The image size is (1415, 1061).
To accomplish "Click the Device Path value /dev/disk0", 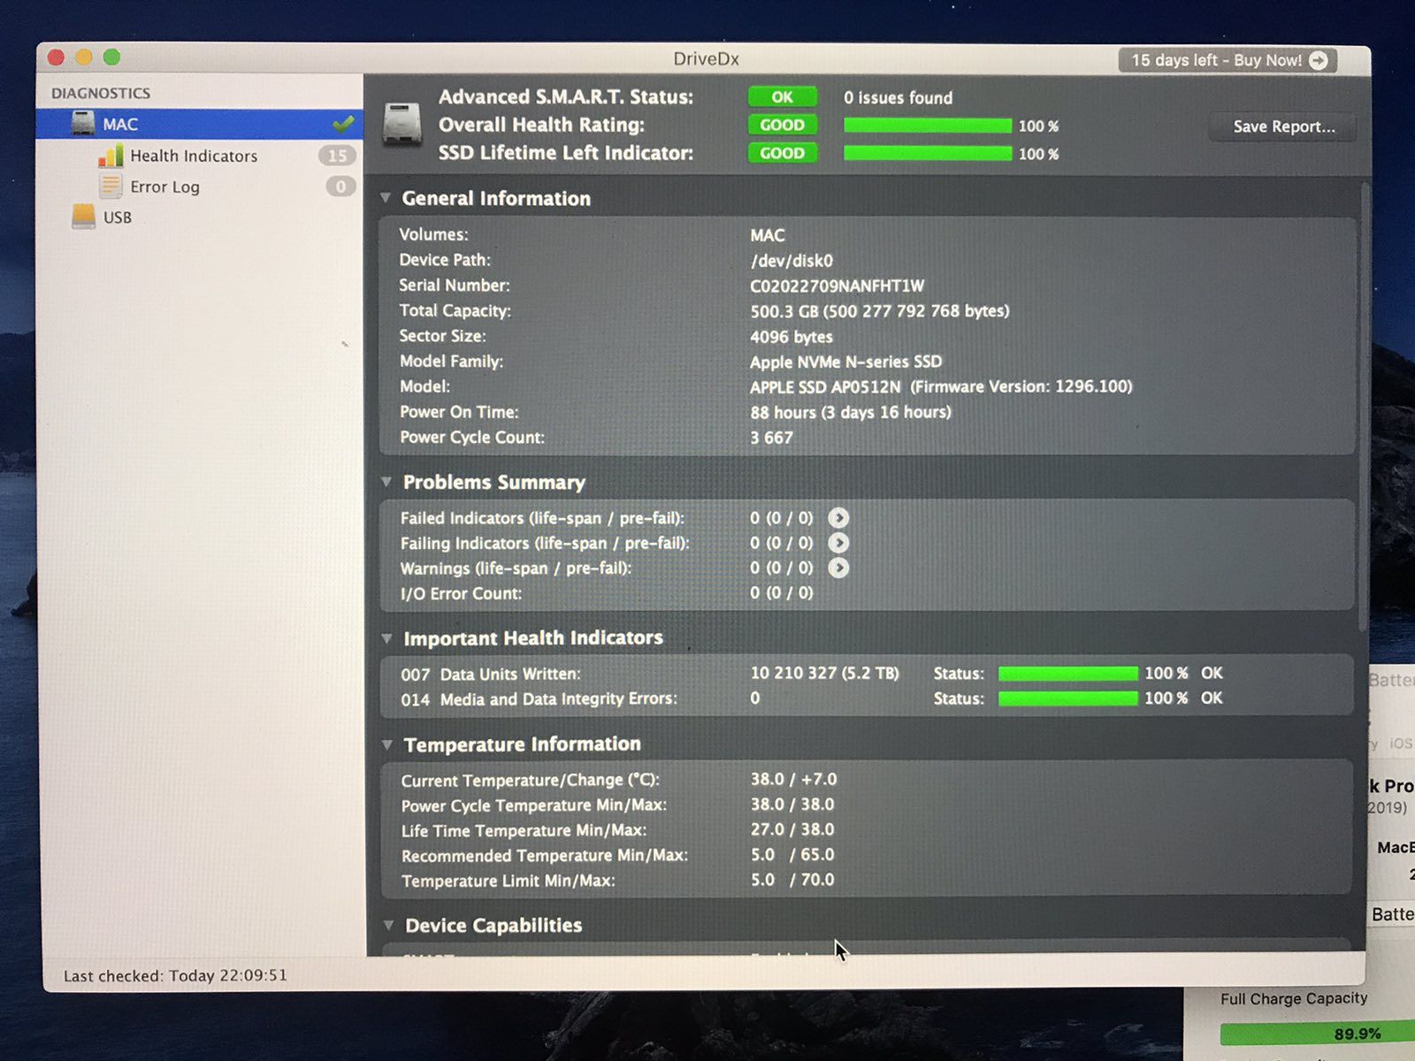I will point(792,261).
